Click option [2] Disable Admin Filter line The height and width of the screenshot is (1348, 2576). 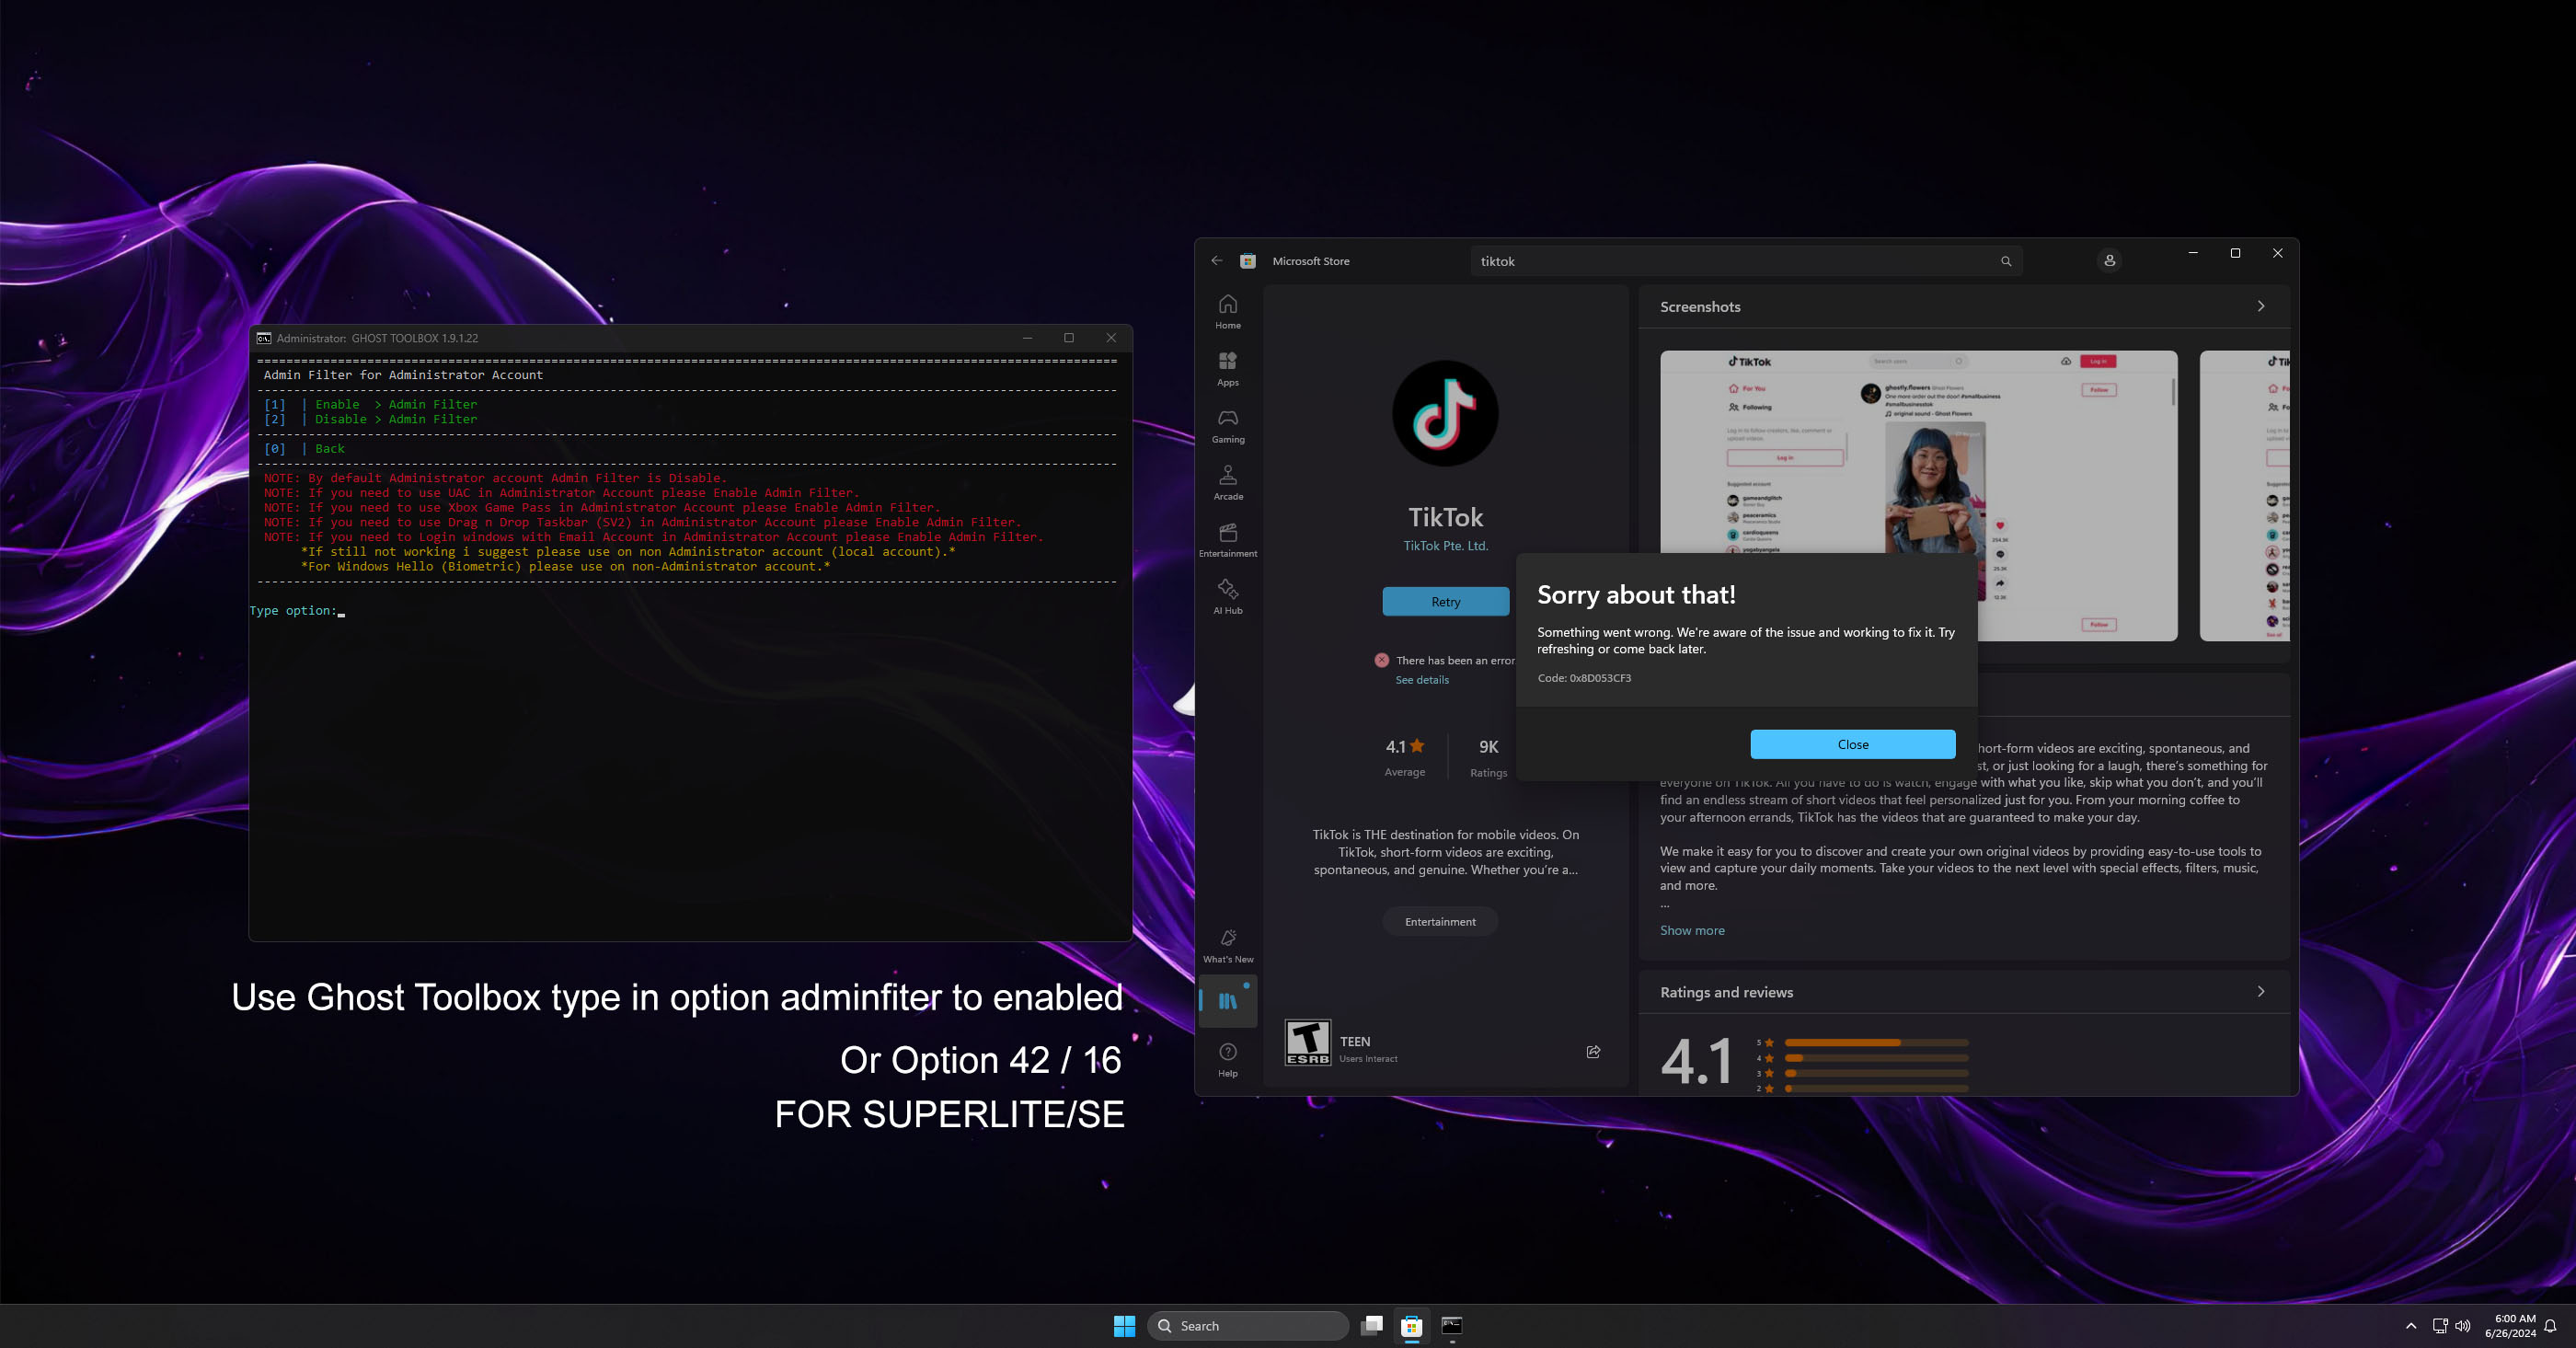tap(370, 420)
